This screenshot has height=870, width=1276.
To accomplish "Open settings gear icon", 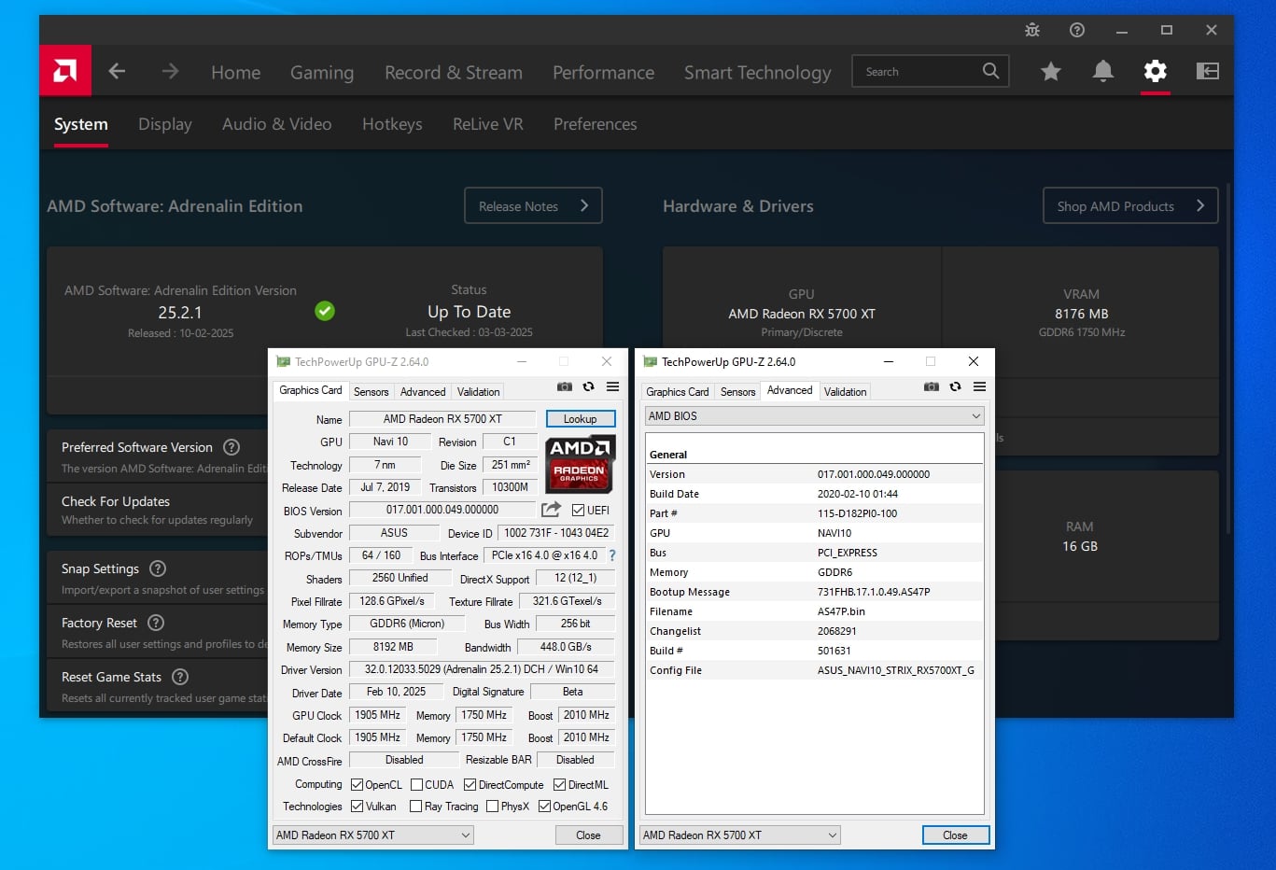I will [x=1156, y=71].
